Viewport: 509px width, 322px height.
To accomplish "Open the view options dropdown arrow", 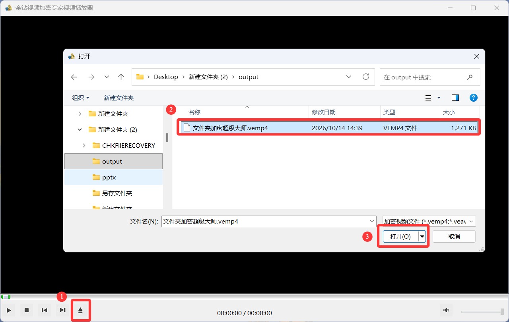I will tap(439, 98).
